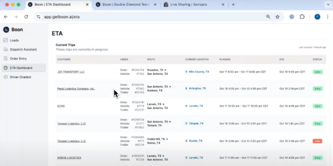
Task: Click Early badge in JZX TRANSPORT row
Action: click(x=317, y=72)
